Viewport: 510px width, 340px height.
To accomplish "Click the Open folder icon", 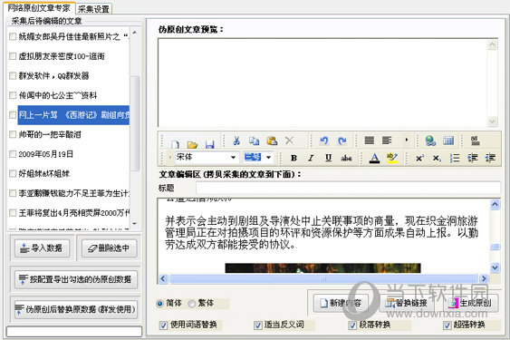I will pyautogui.click(x=193, y=144).
